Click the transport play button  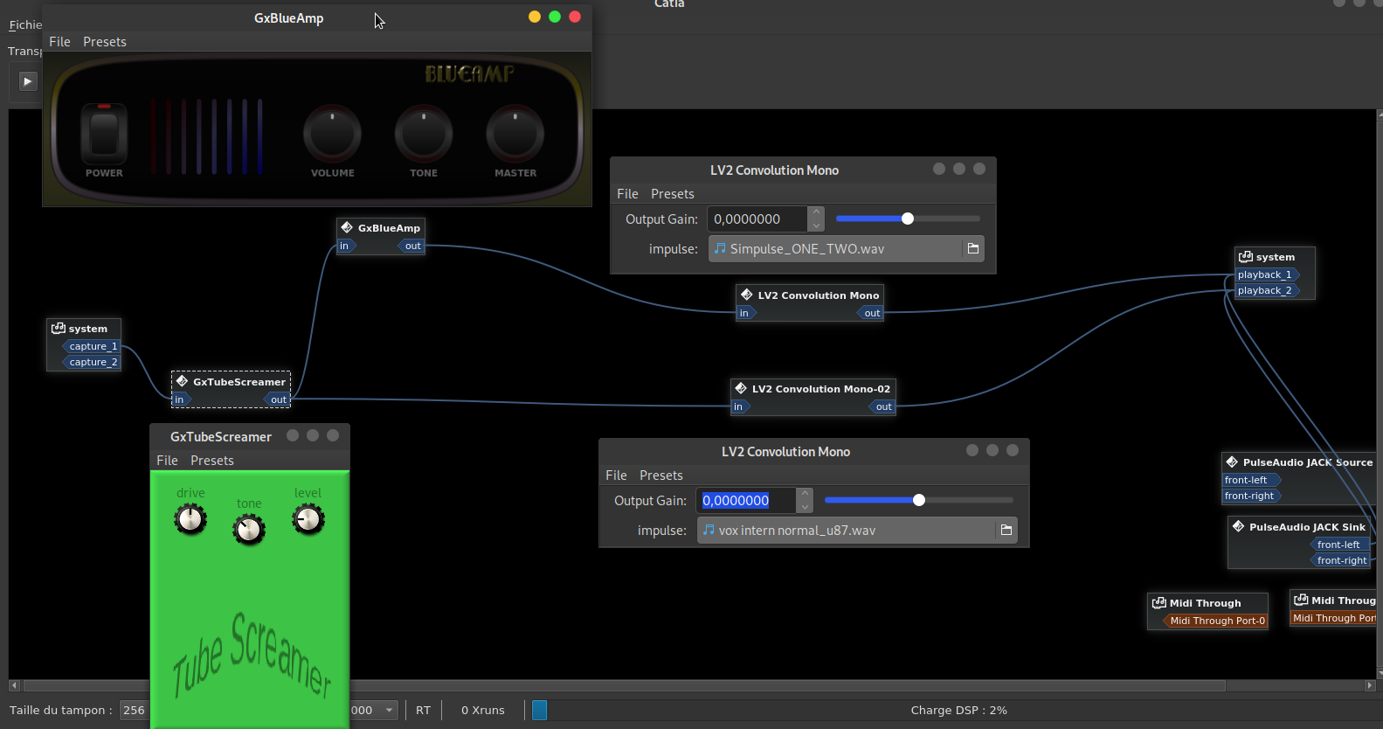[28, 81]
